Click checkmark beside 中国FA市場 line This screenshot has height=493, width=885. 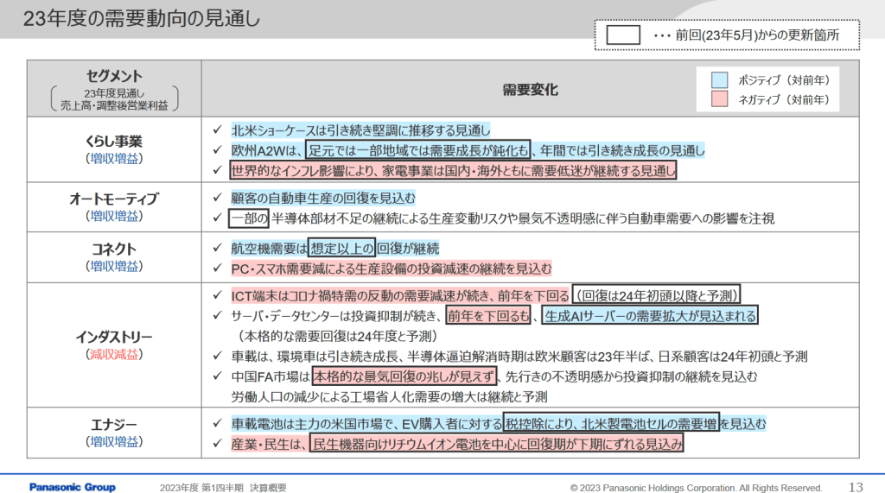click(x=217, y=376)
